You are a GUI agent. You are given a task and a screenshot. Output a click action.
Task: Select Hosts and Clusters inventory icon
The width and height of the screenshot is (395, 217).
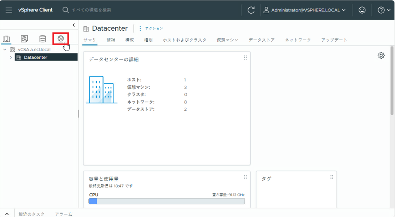(7, 38)
